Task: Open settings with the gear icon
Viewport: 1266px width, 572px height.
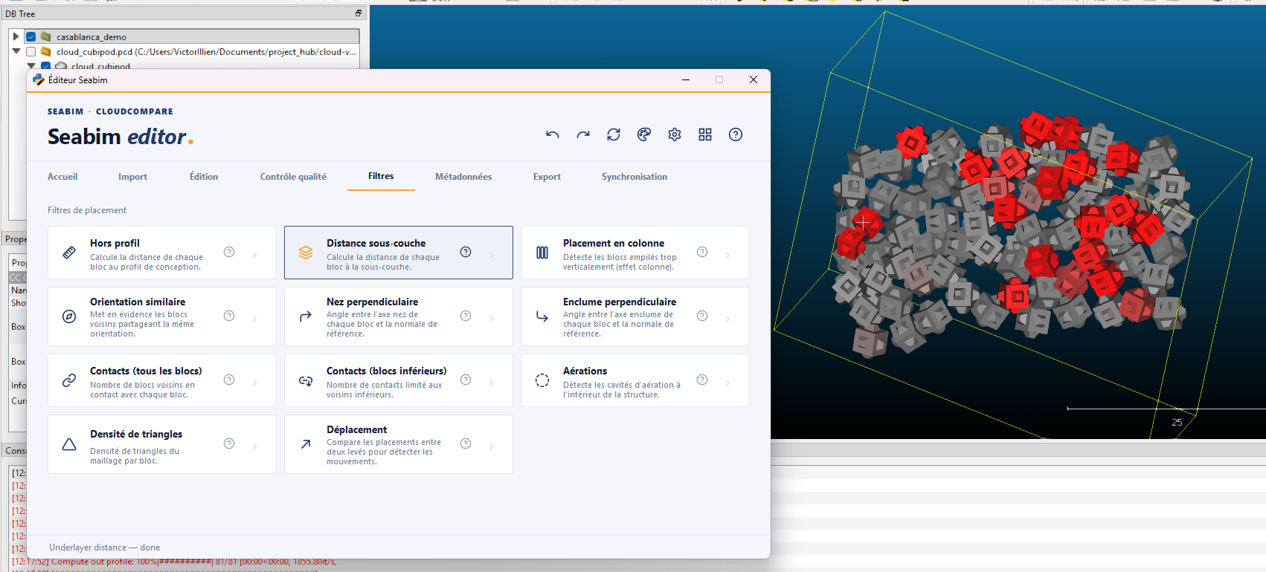Action: [x=675, y=134]
